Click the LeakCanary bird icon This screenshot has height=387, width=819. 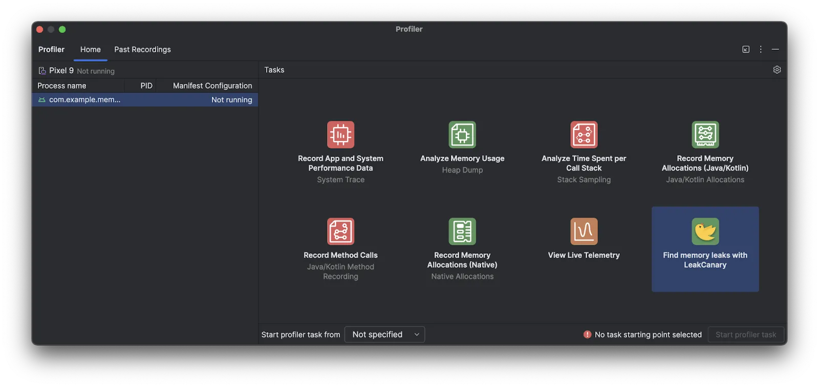click(705, 231)
